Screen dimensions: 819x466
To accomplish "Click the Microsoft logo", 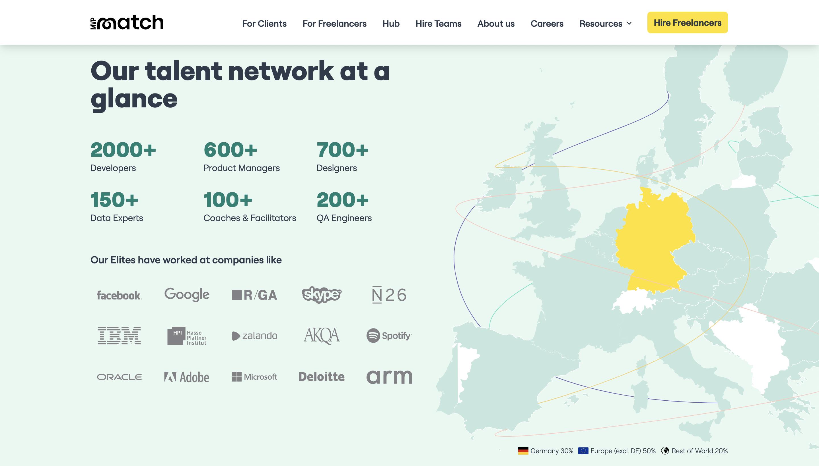I will tap(254, 377).
